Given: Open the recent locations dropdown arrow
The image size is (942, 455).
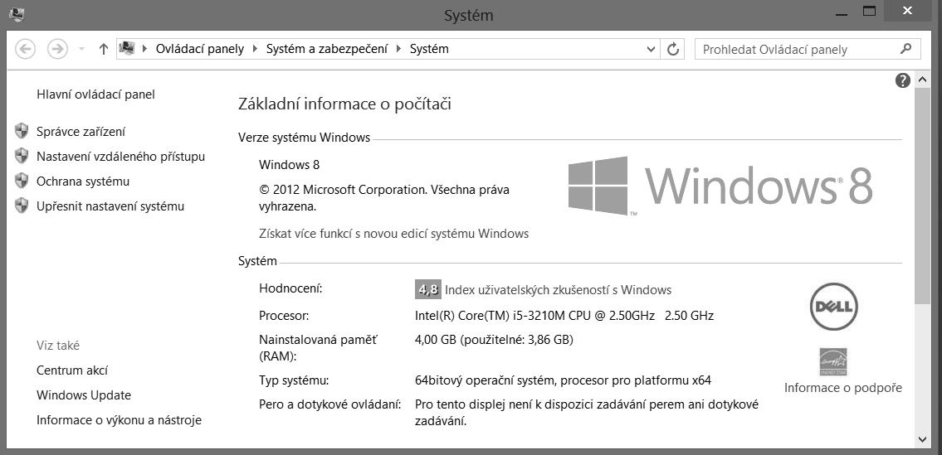Looking at the screenshot, I should (81, 49).
